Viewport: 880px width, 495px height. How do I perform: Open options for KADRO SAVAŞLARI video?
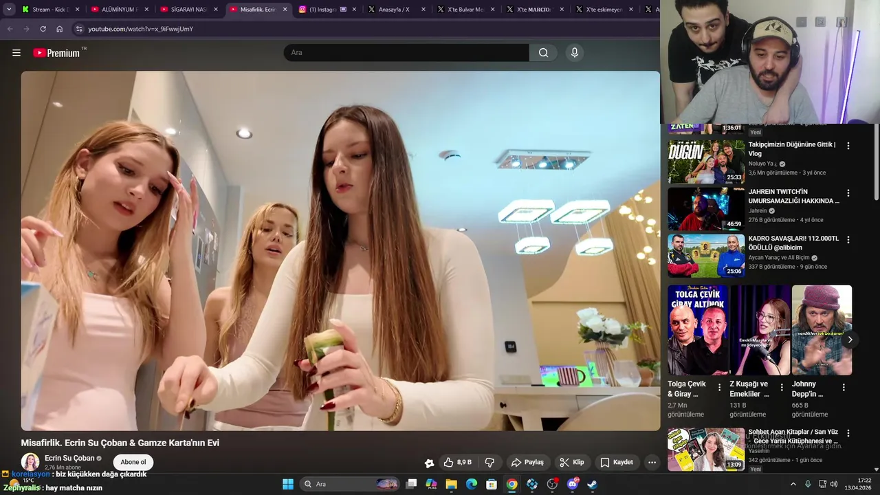tap(848, 240)
